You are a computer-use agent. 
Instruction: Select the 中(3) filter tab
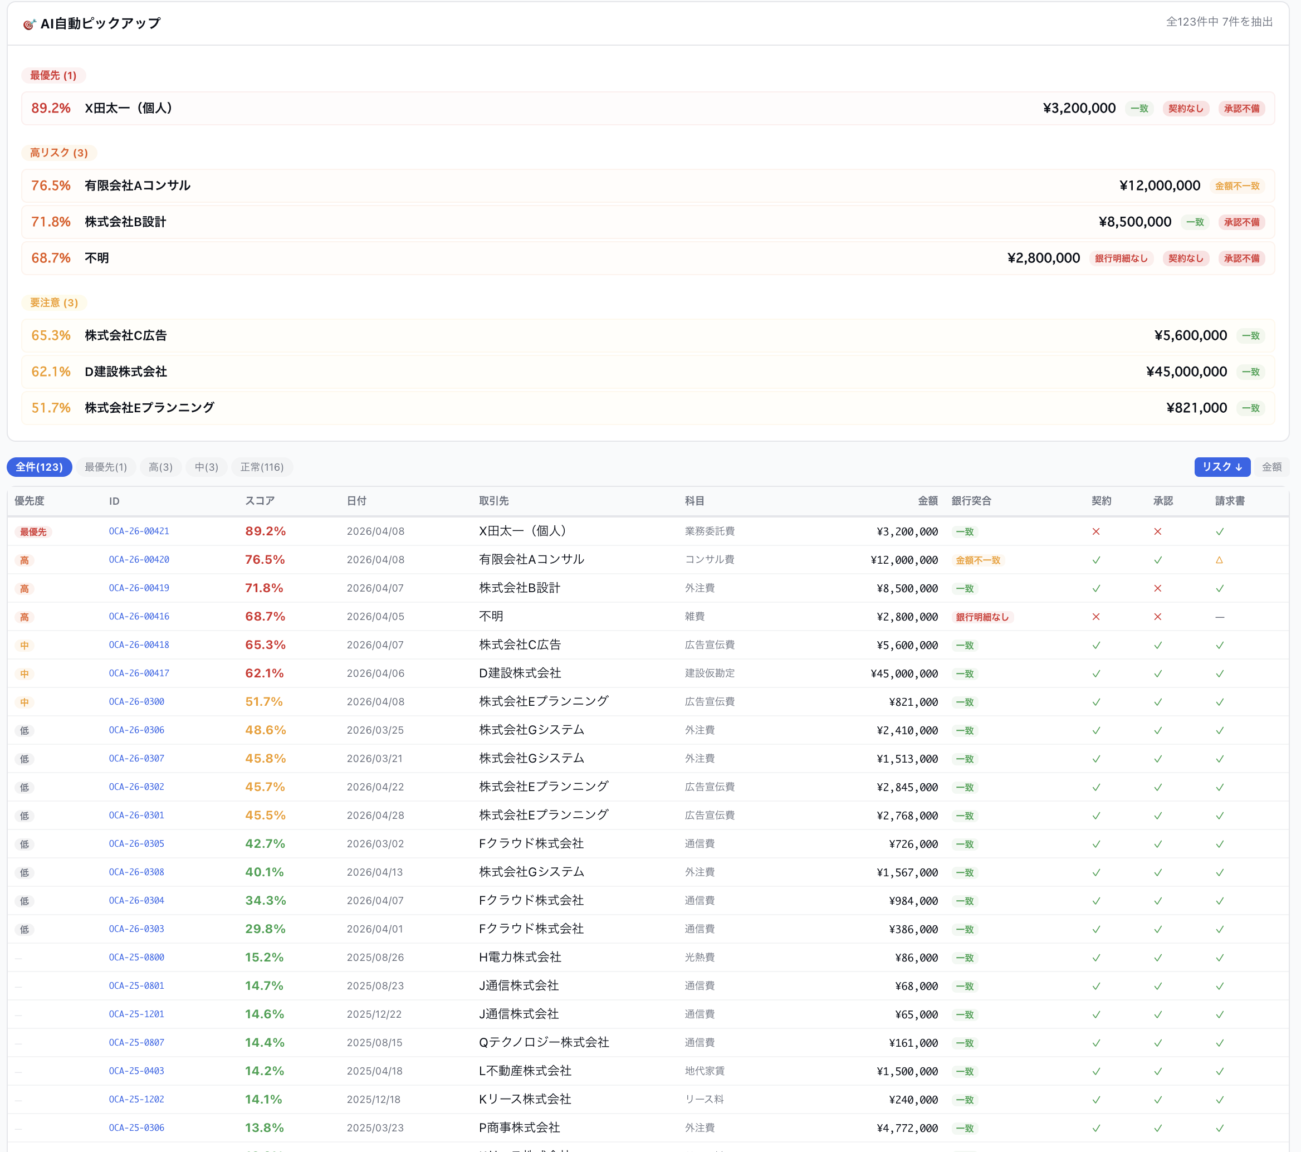(206, 467)
